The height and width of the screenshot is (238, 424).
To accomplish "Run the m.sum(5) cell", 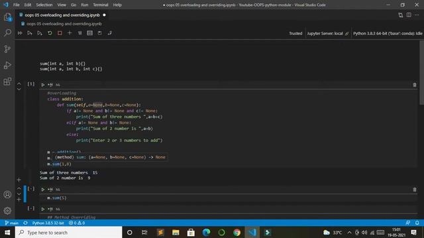I will pyautogui.click(x=42, y=190).
